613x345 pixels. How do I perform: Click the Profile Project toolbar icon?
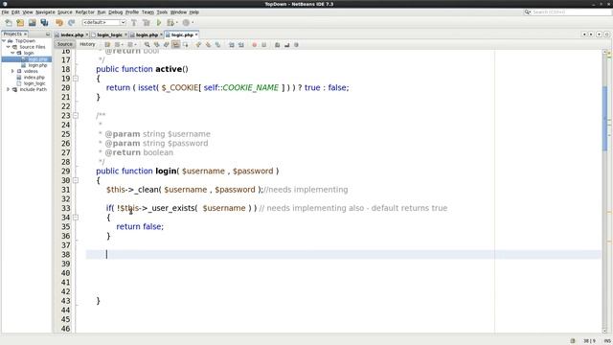click(186, 23)
